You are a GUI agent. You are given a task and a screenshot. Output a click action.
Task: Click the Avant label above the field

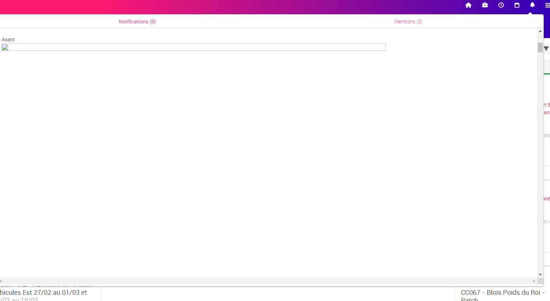click(8, 40)
